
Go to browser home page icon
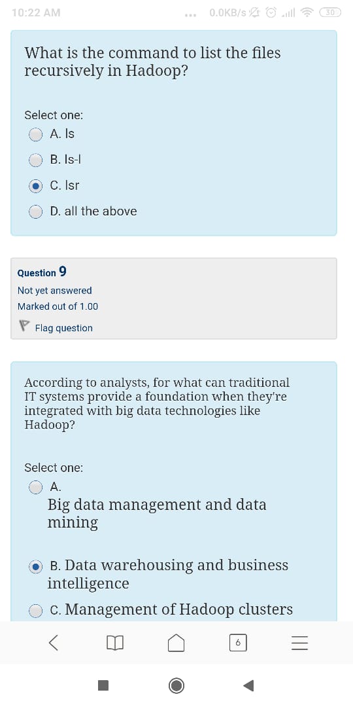[x=176, y=643]
